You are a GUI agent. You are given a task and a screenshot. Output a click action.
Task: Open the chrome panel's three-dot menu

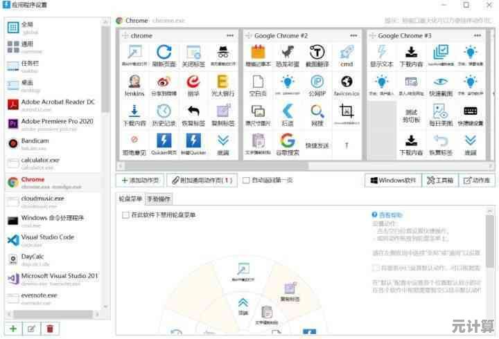[x=229, y=35]
